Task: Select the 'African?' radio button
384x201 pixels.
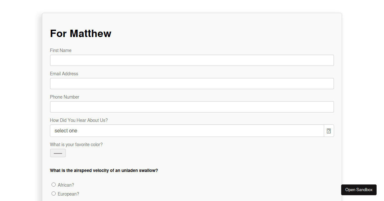Action: click(54, 184)
